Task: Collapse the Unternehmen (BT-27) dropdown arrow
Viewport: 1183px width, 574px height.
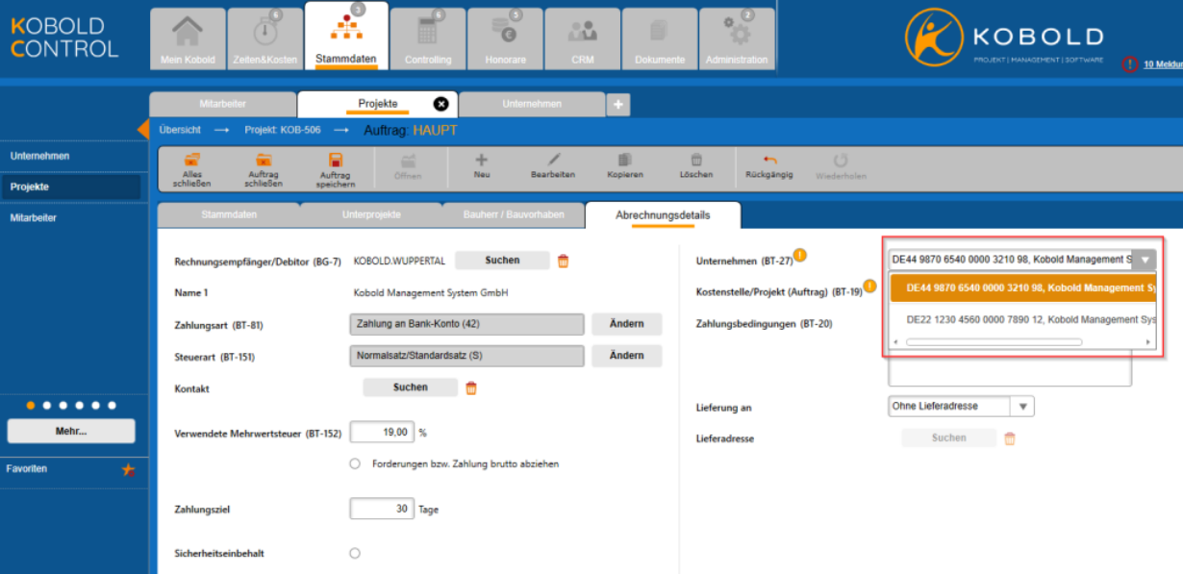Action: point(1145,259)
